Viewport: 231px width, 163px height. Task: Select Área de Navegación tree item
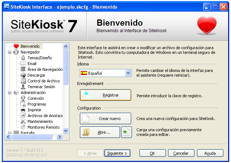(x=45, y=69)
